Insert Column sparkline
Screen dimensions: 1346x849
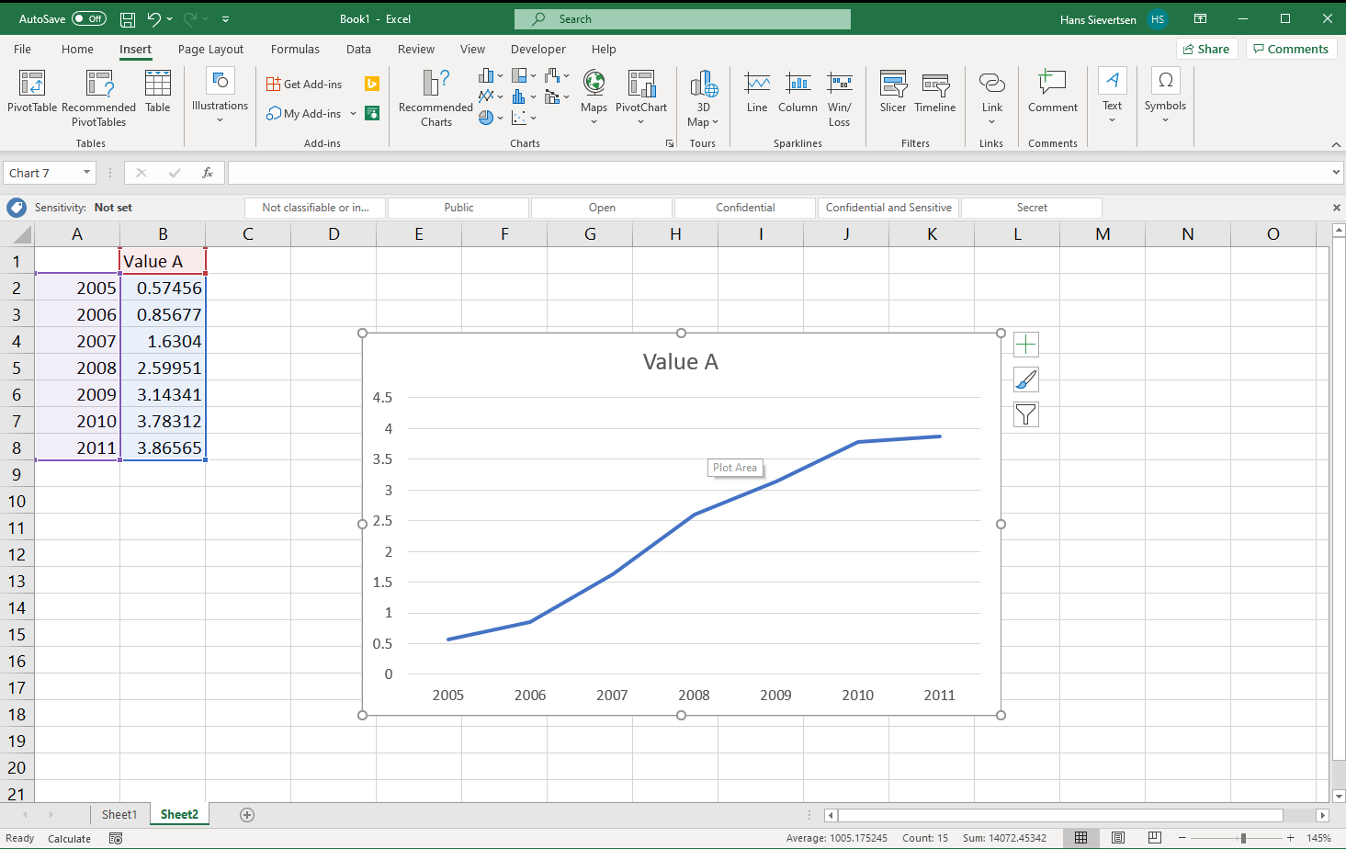click(797, 92)
